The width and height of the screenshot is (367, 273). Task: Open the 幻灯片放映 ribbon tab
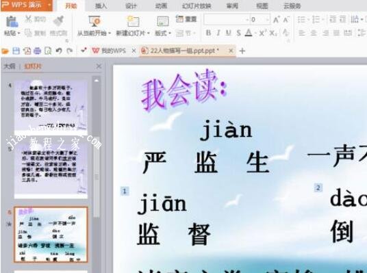coord(197,6)
